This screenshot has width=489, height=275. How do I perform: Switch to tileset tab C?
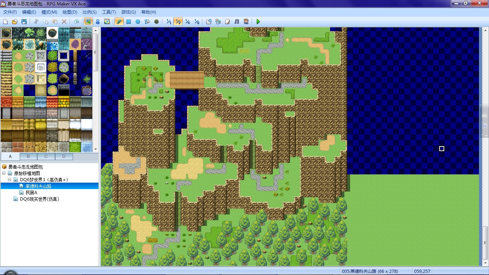(x=46, y=156)
